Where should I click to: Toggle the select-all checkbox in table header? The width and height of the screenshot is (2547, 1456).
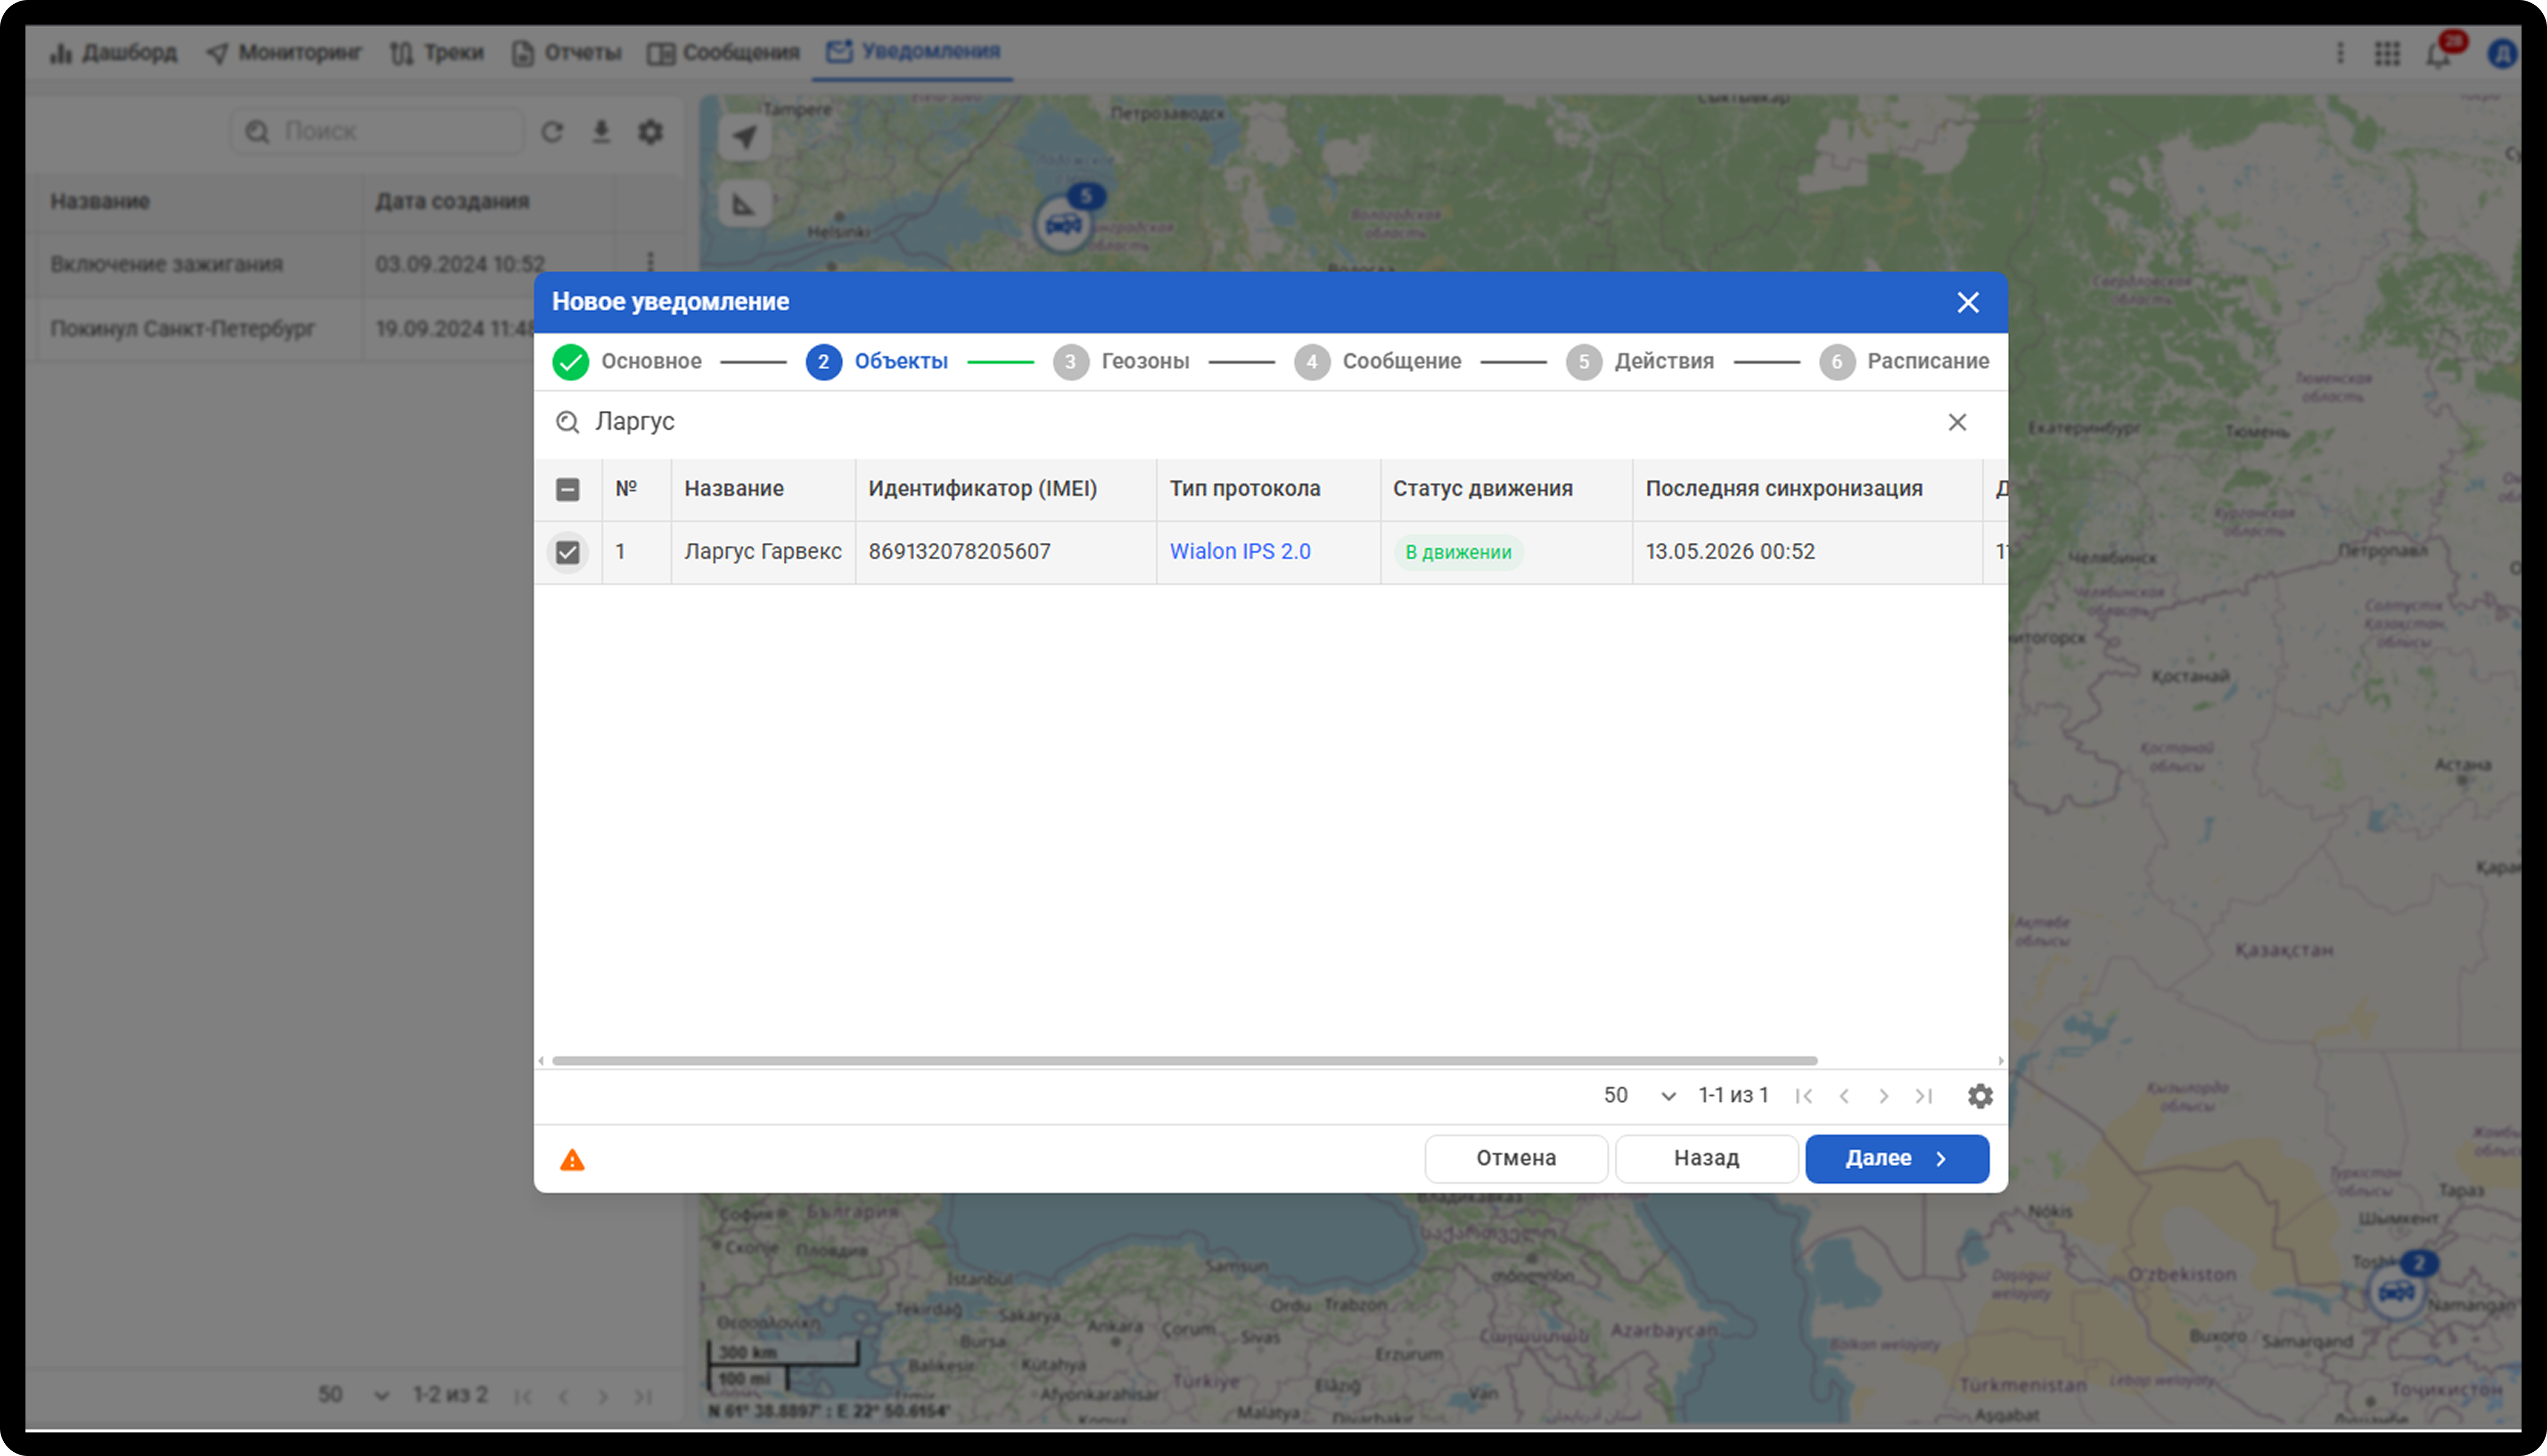tap(567, 489)
